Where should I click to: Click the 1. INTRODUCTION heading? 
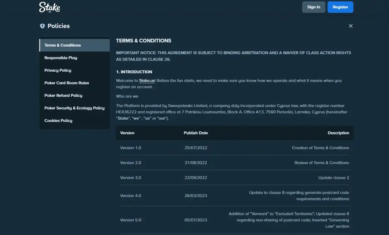134,72
